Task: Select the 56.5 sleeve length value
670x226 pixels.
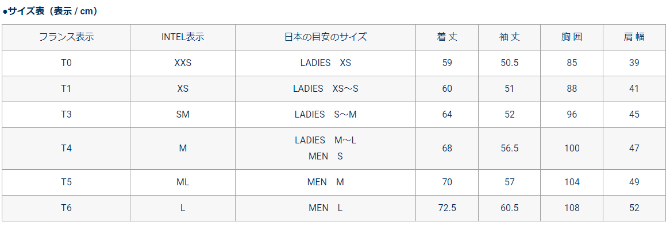Action: 509,149
